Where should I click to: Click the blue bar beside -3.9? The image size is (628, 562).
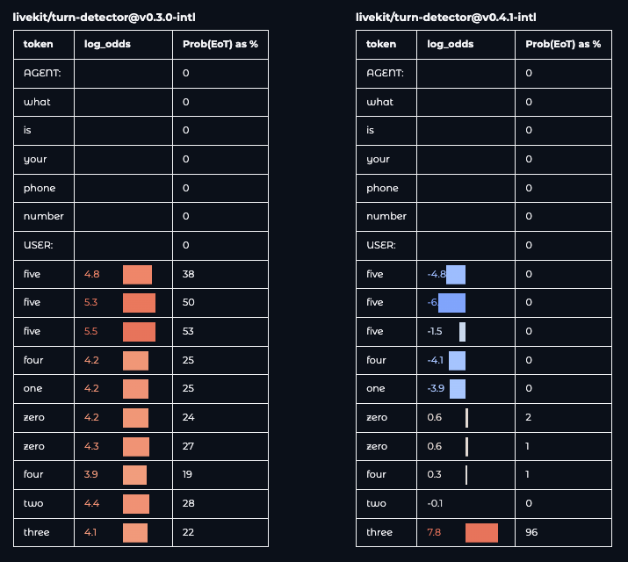[x=458, y=389]
